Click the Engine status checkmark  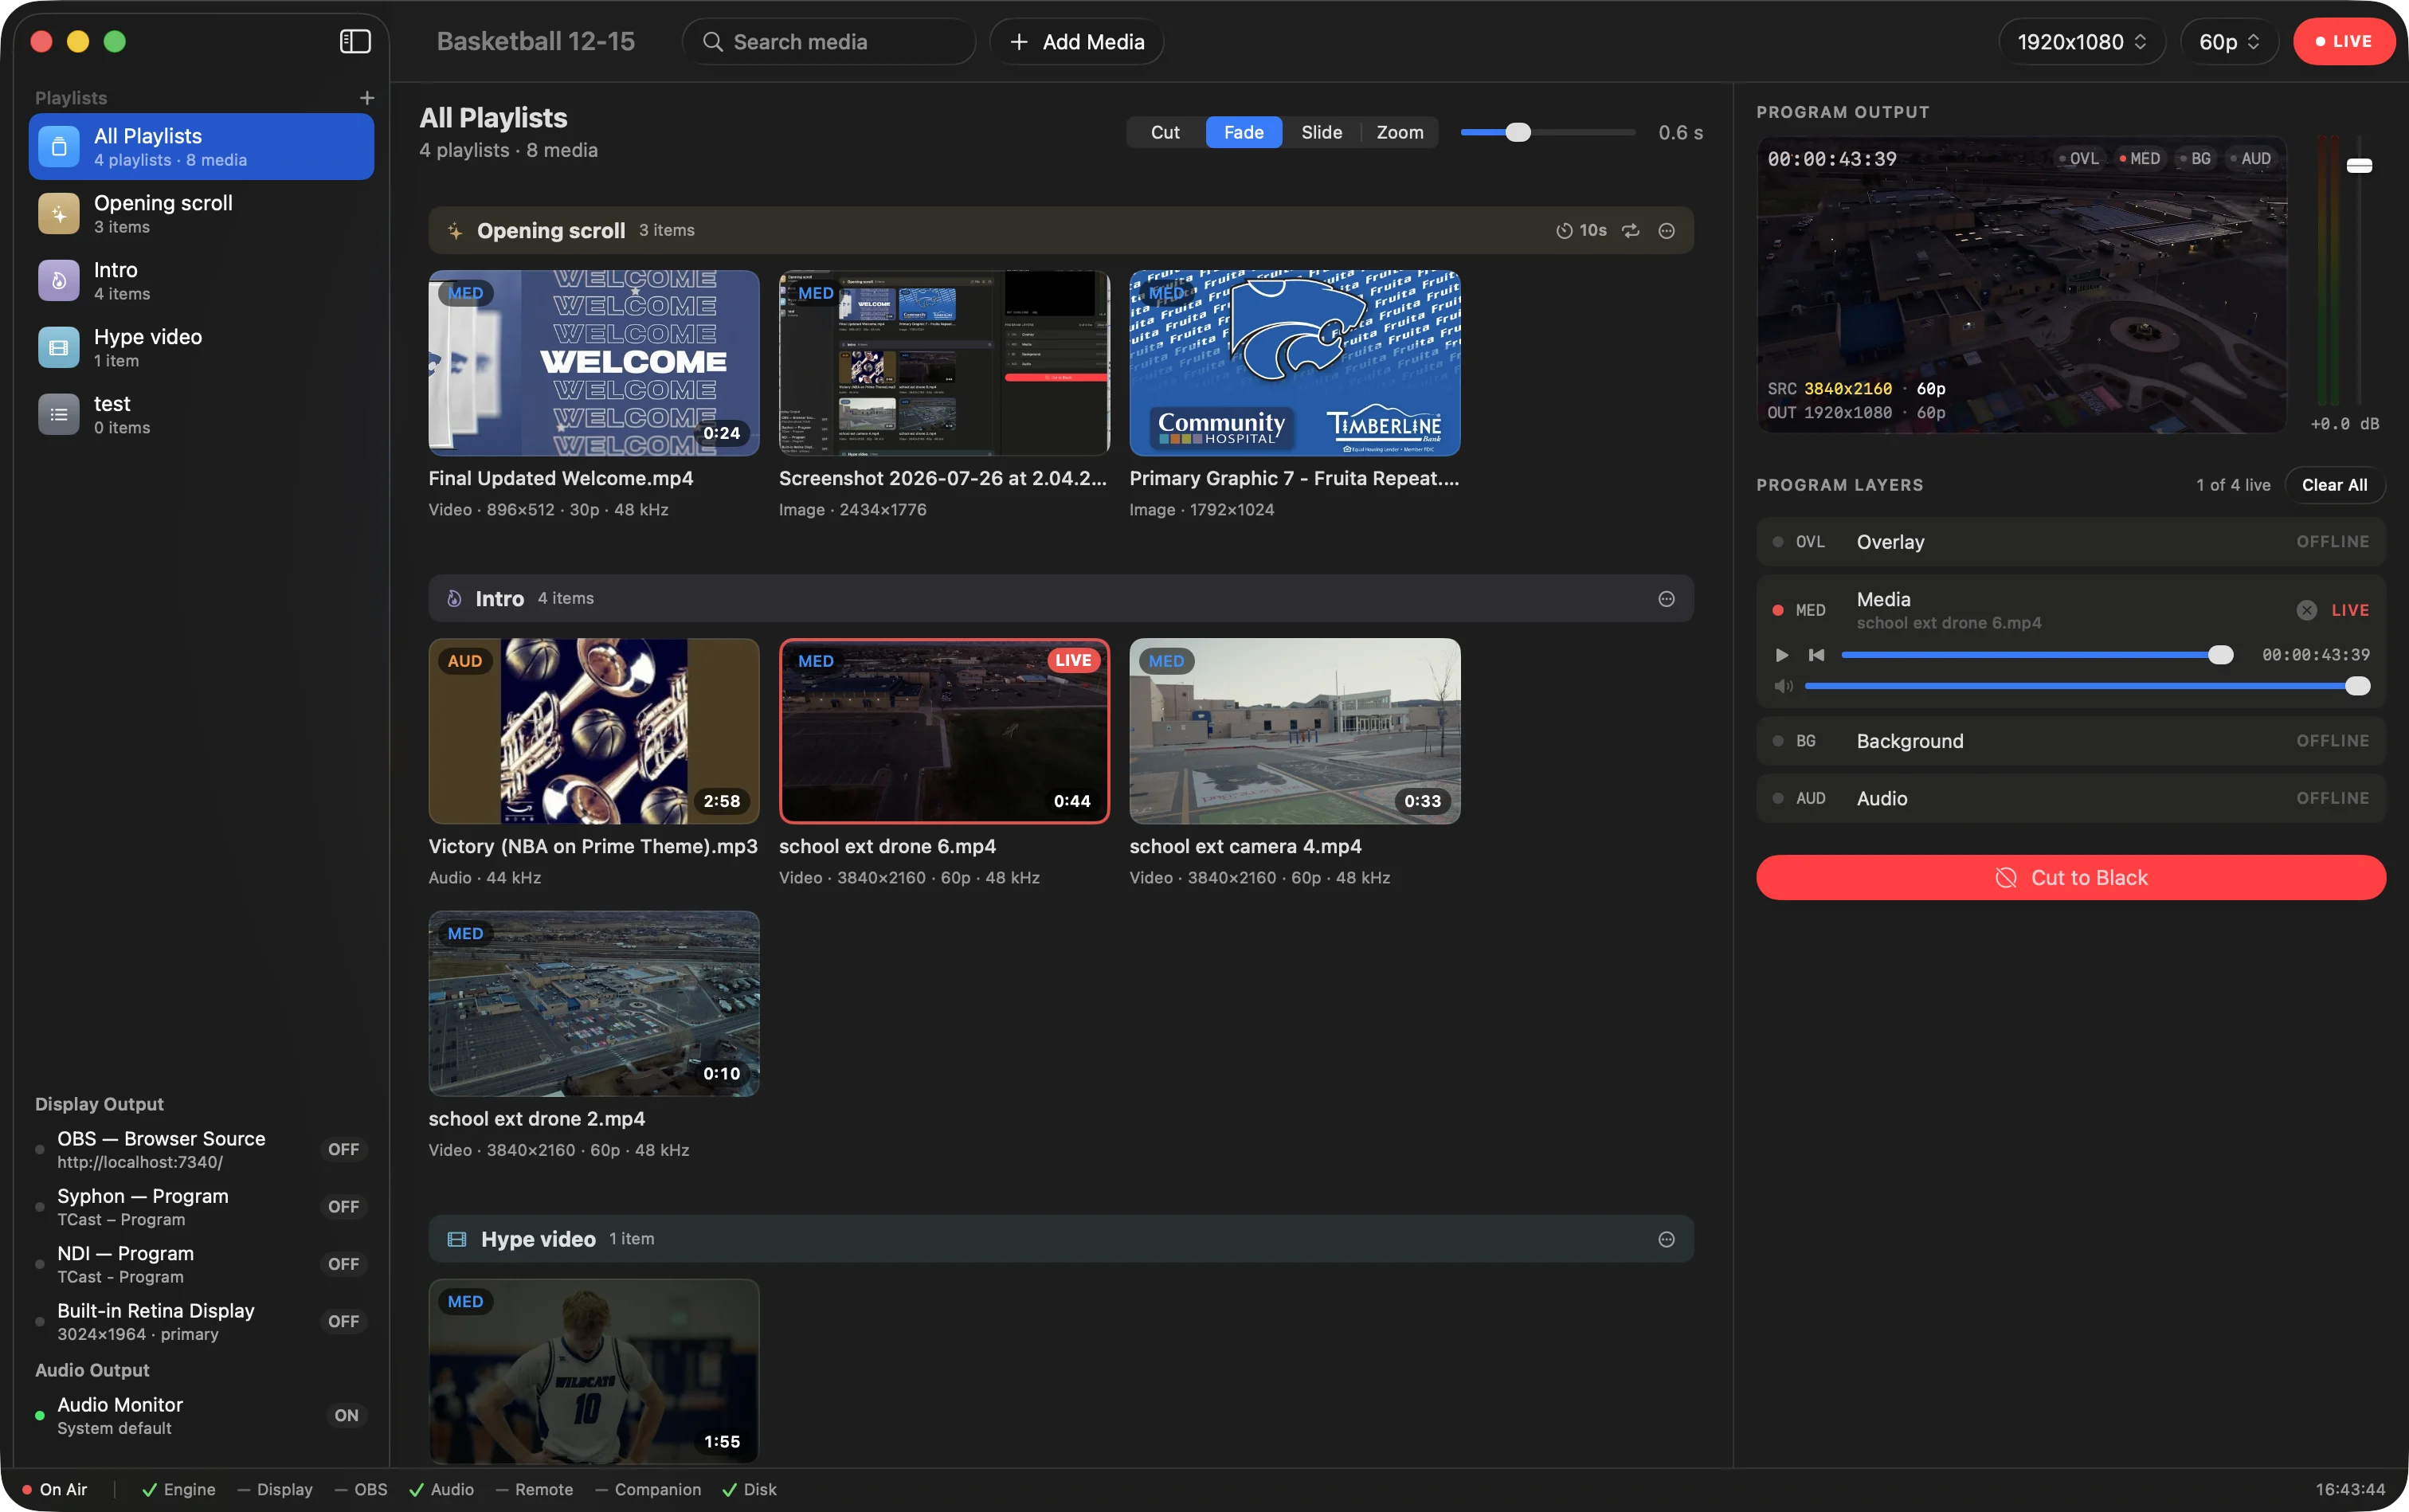pyautogui.click(x=149, y=1489)
